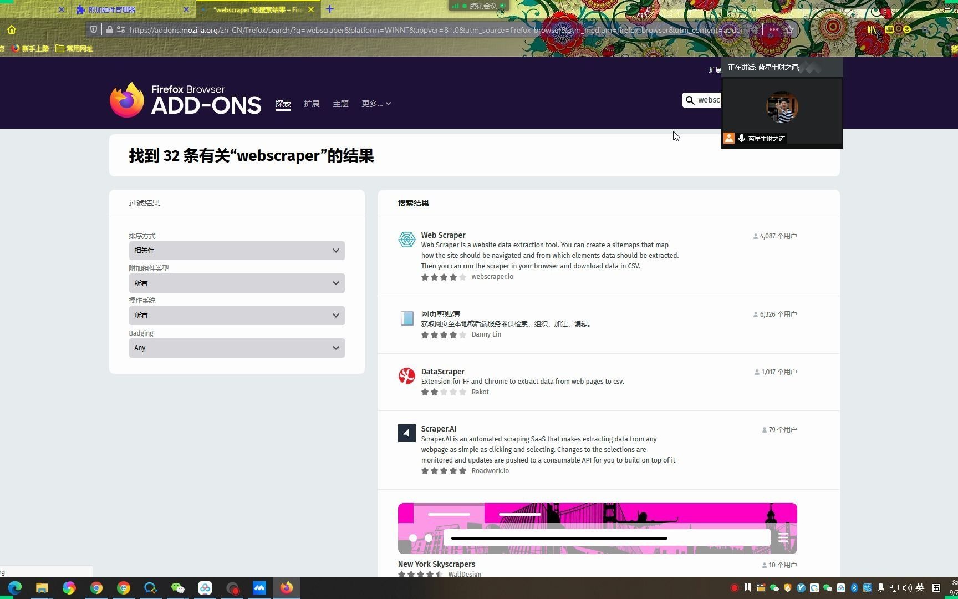This screenshot has width=958, height=599.
Task: Open a new tab with the plus button
Action: [x=330, y=9]
